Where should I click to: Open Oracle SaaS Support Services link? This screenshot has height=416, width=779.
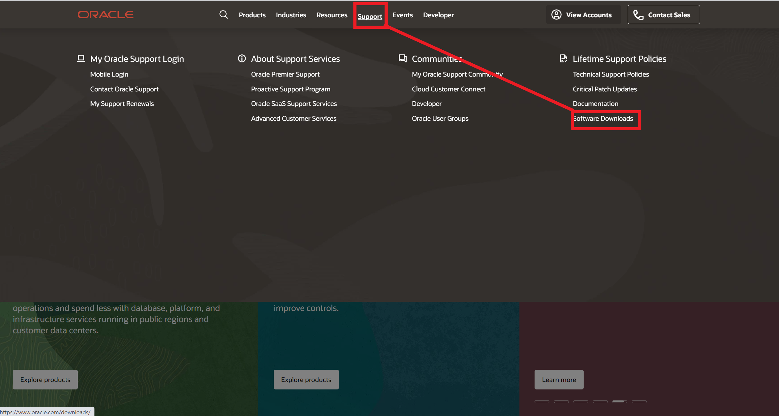click(294, 103)
